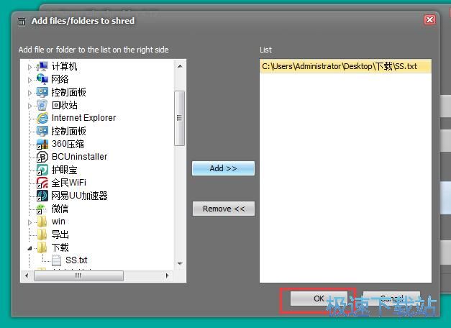Screen dimensions: 451x328
Task: Click the tree's vertical scrollbar down arrow
Action: [x=180, y=263]
